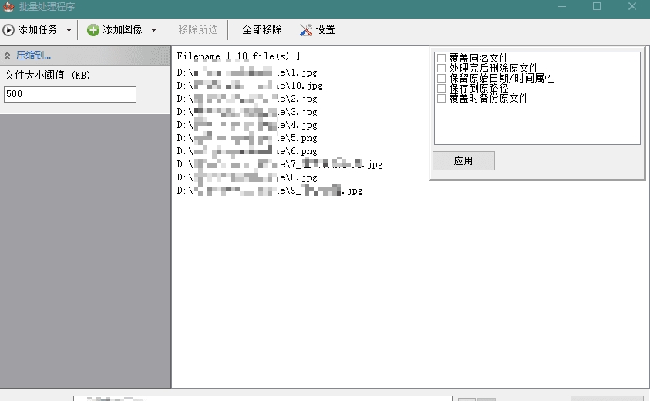The image size is (650, 401).
Task: Enable 覆盖同名文件 checkbox
Action: (442, 58)
